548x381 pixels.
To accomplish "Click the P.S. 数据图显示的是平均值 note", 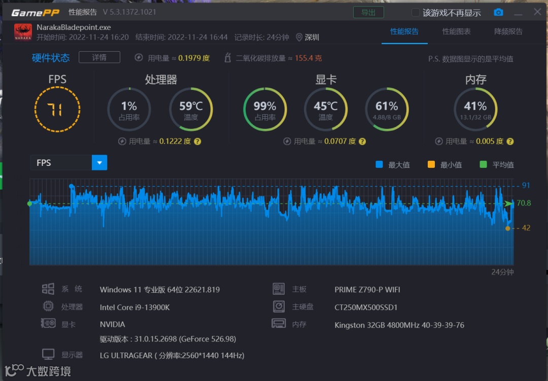I will pyautogui.click(x=471, y=59).
